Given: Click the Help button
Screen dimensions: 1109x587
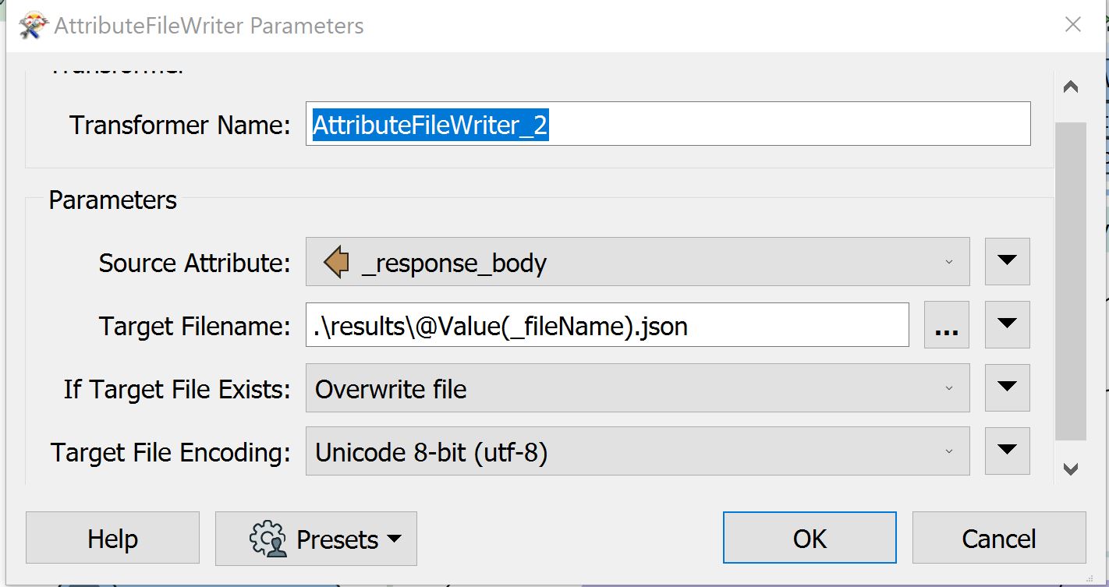Looking at the screenshot, I should pyautogui.click(x=112, y=539).
